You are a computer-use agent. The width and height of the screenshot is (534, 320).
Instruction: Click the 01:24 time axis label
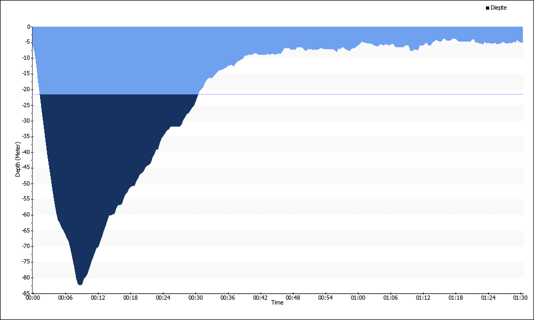(488, 298)
